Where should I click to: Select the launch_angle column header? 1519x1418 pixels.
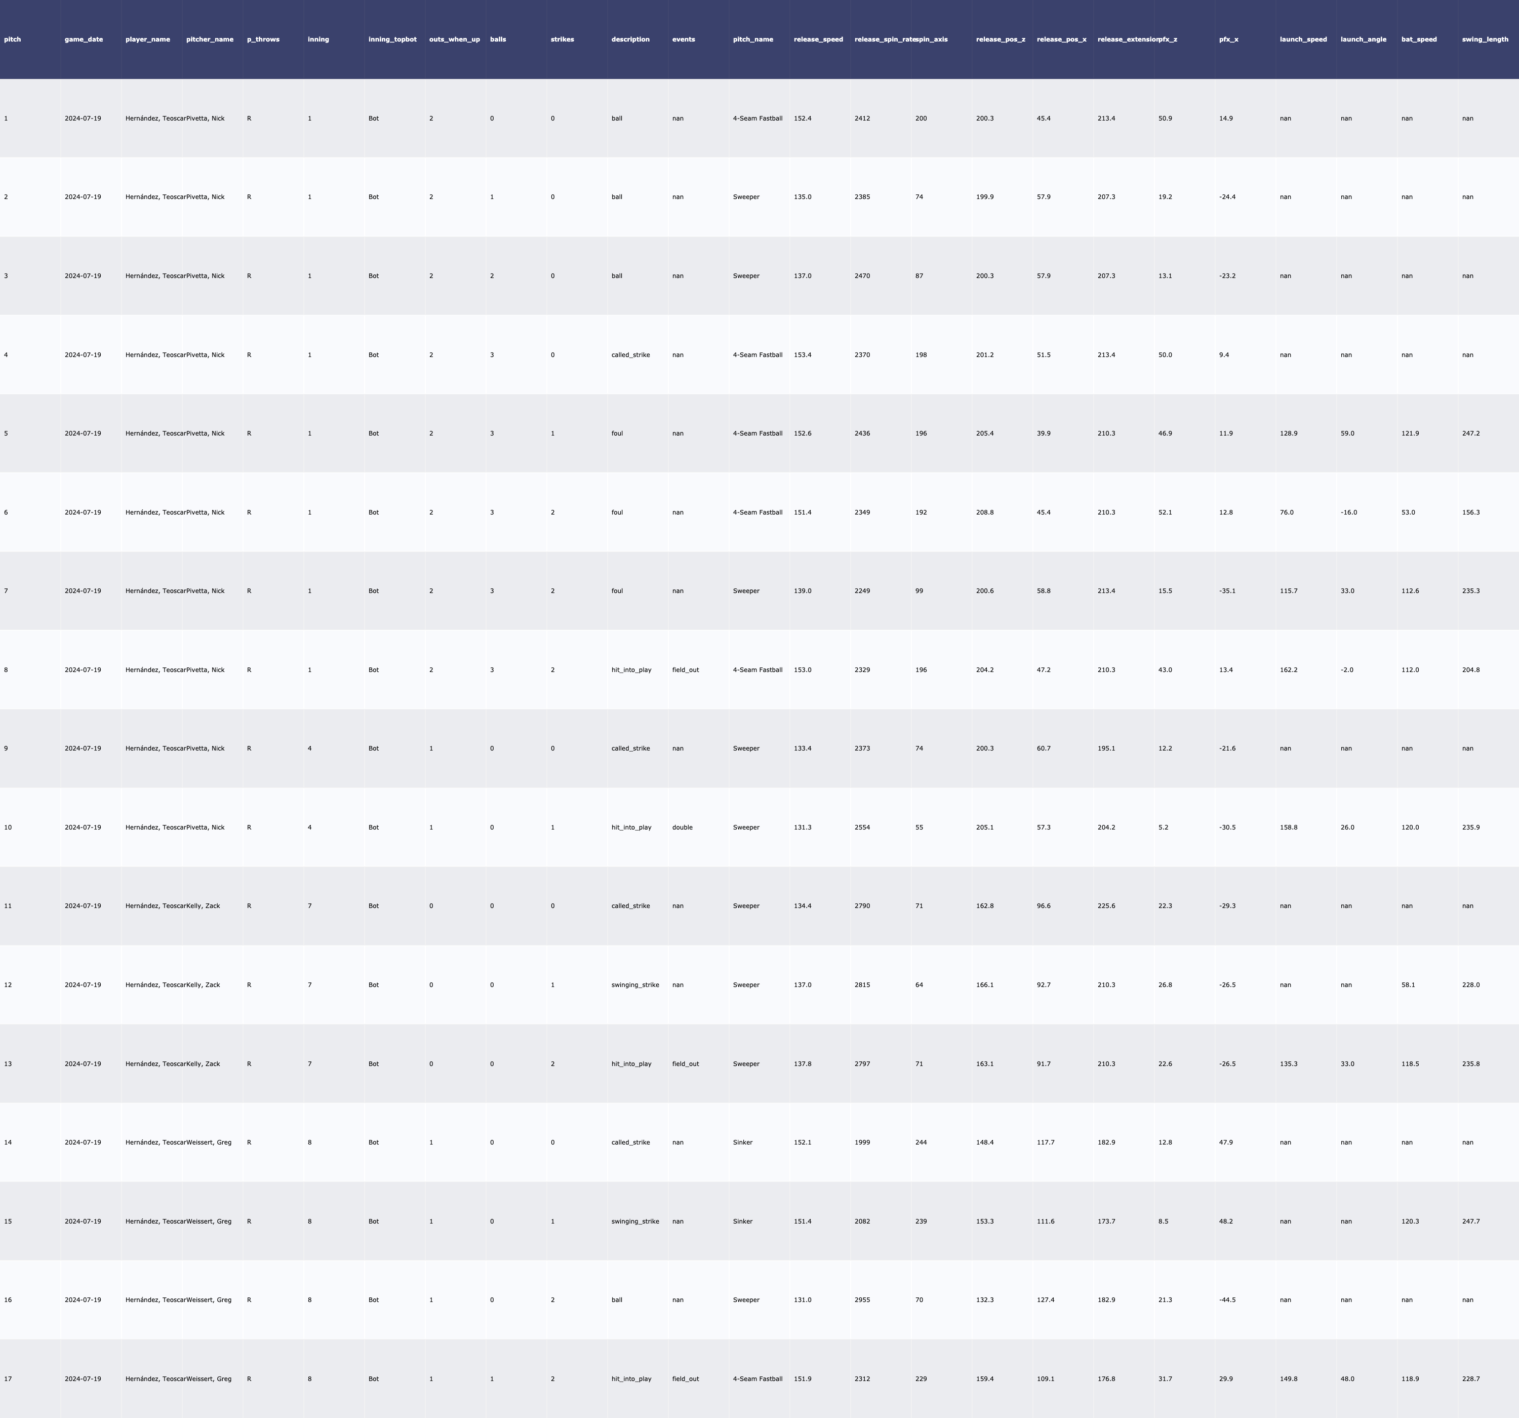click(1363, 39)
